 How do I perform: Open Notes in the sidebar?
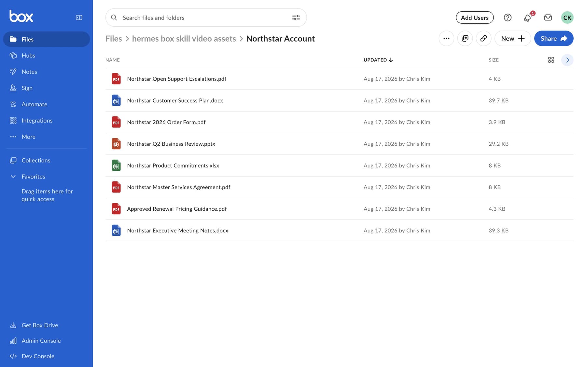tap(46, 72)
